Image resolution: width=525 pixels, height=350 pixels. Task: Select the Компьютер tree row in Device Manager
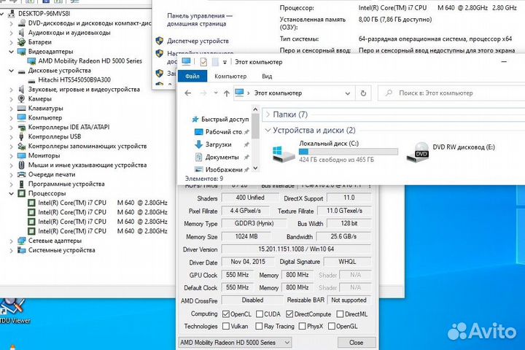(x=40, y=117)
